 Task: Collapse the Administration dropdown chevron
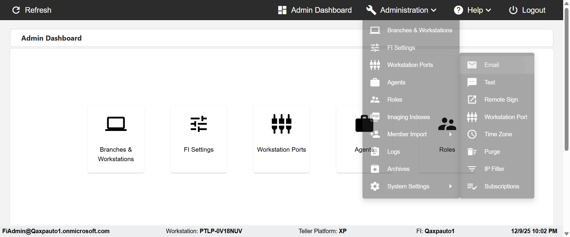click(434, 10)
